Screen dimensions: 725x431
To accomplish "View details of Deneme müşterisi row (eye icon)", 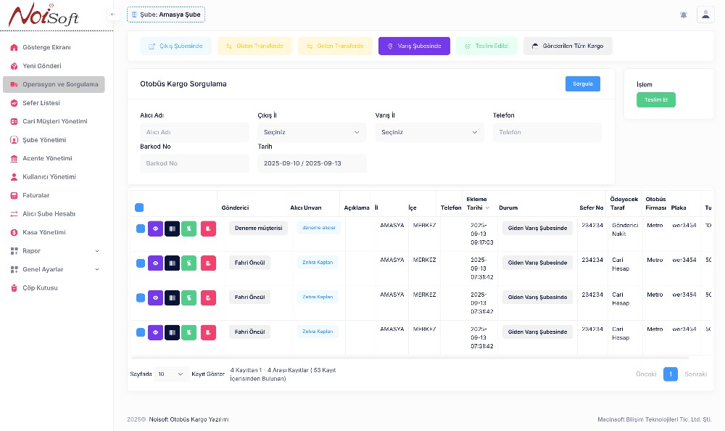I will pyautogui.click(x=155, y=229).
